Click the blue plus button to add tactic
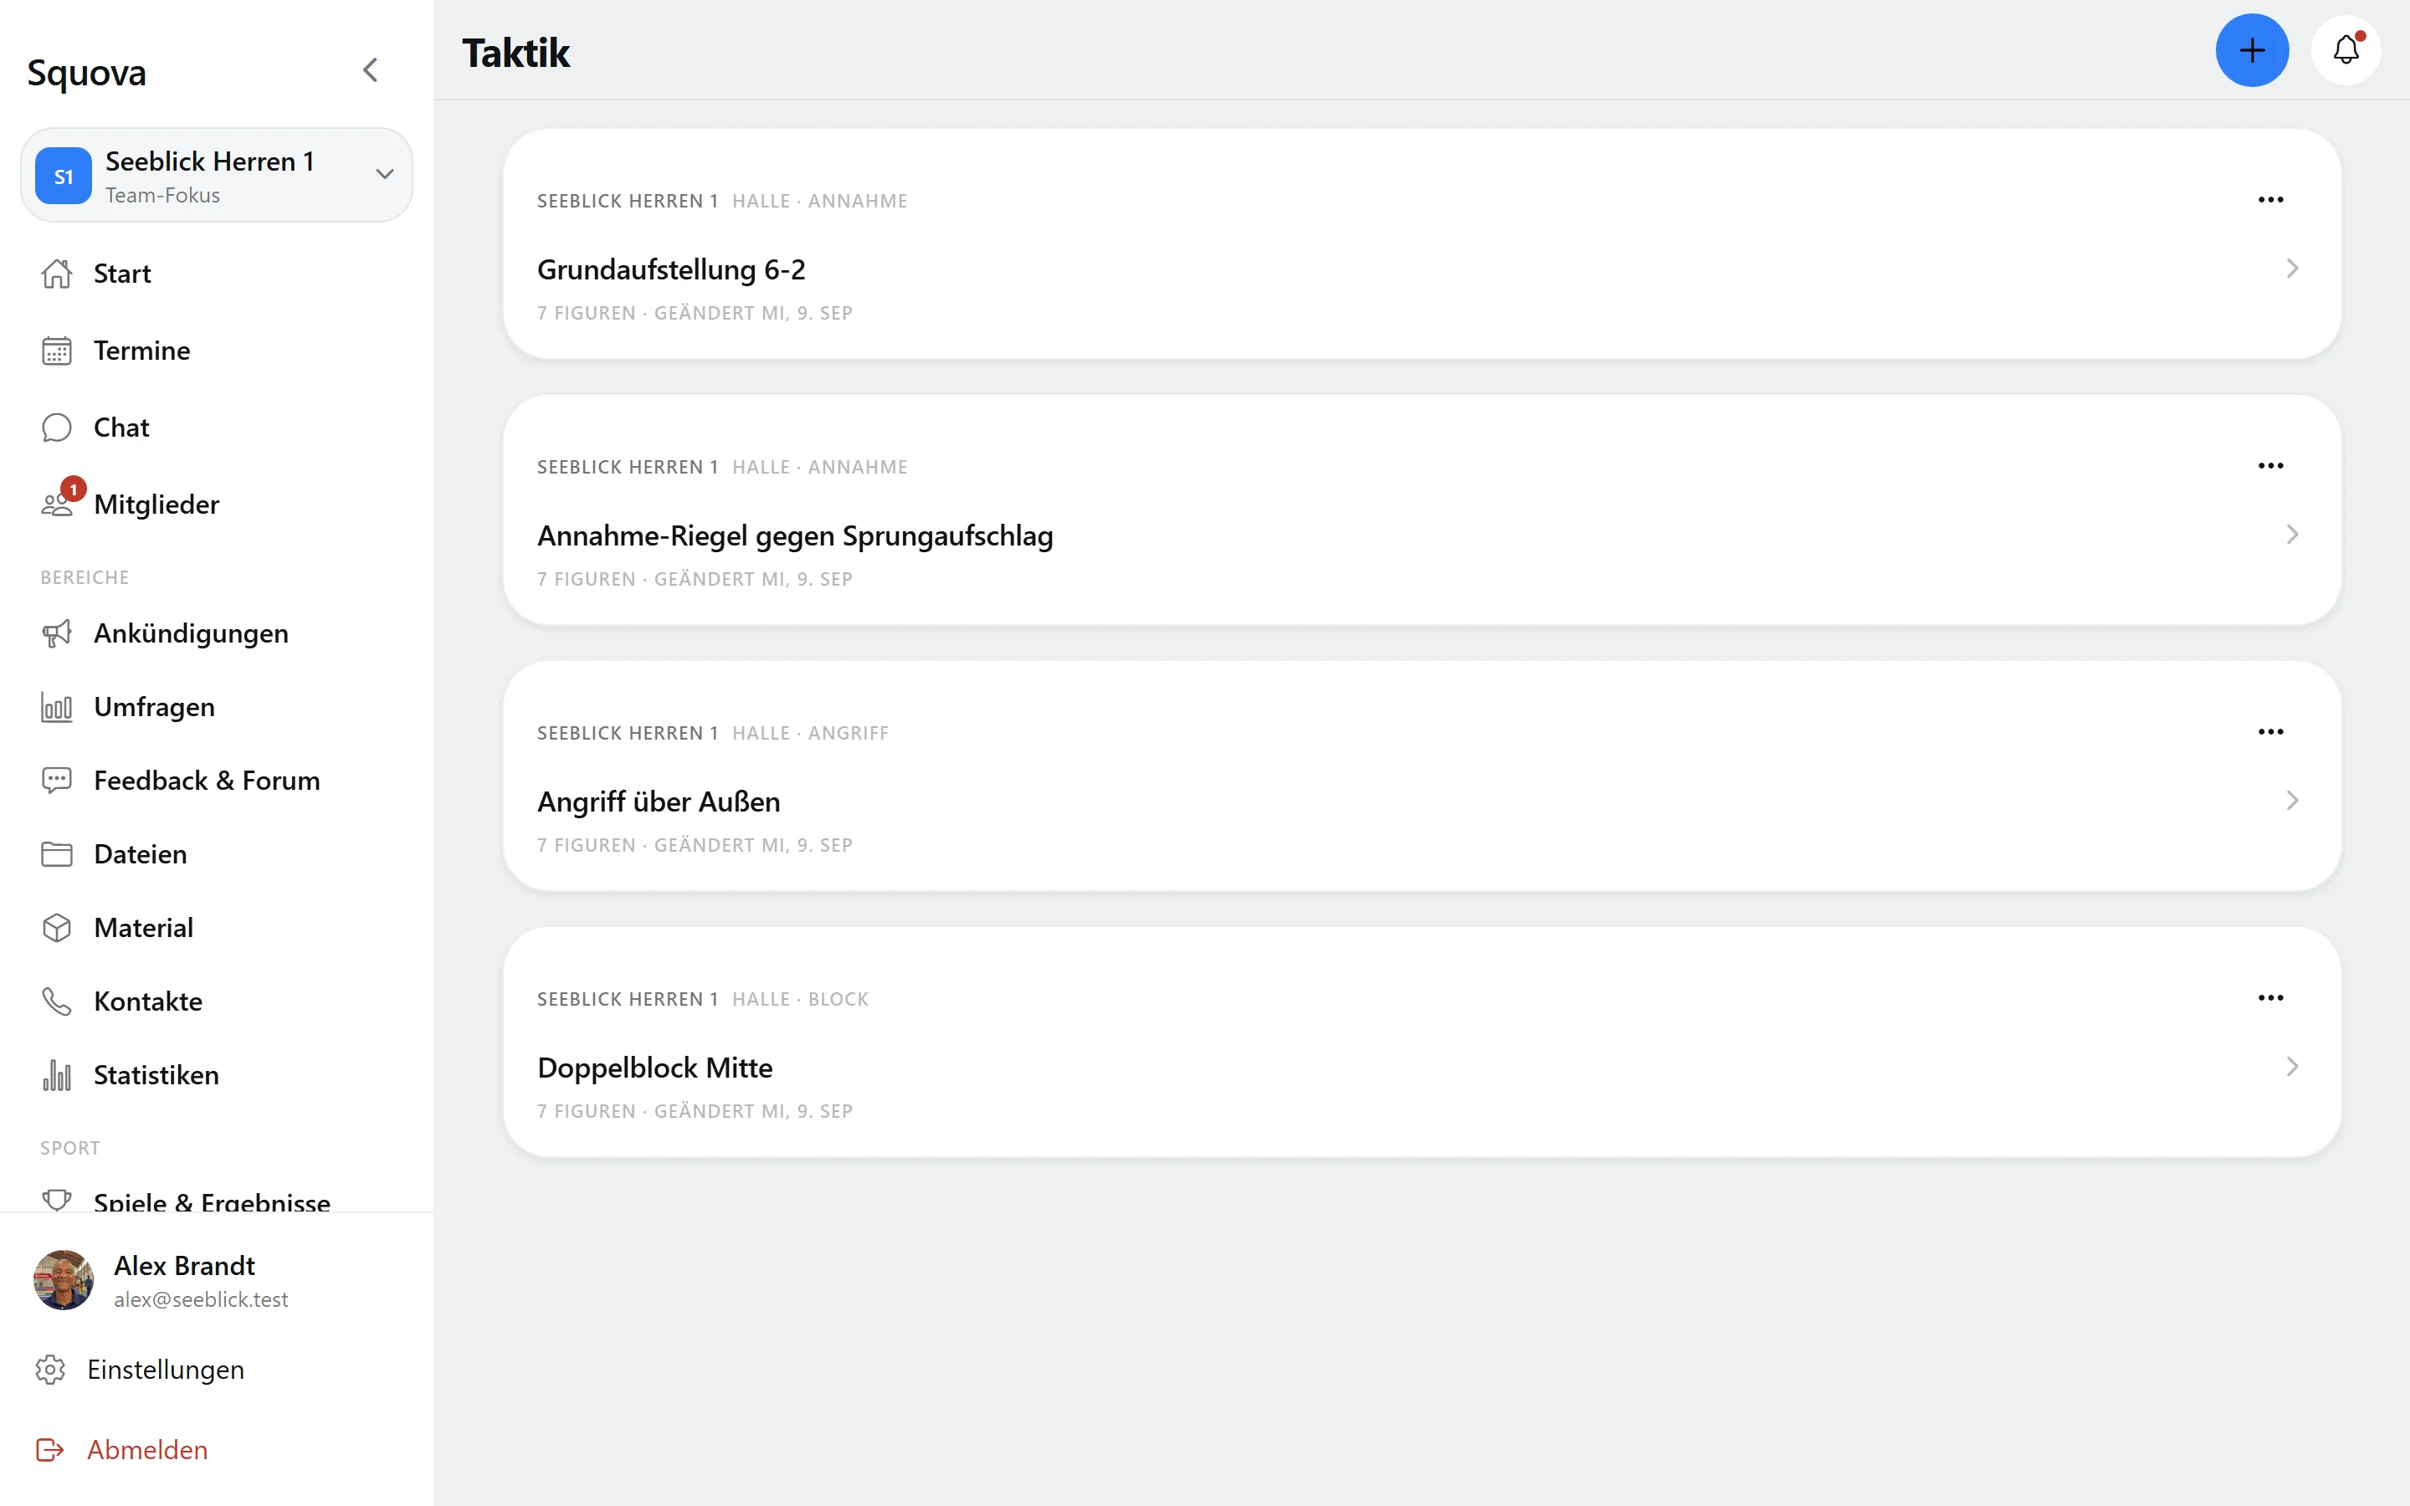Viewport: 2410px width, 1506px height. tap(2252, 50)
